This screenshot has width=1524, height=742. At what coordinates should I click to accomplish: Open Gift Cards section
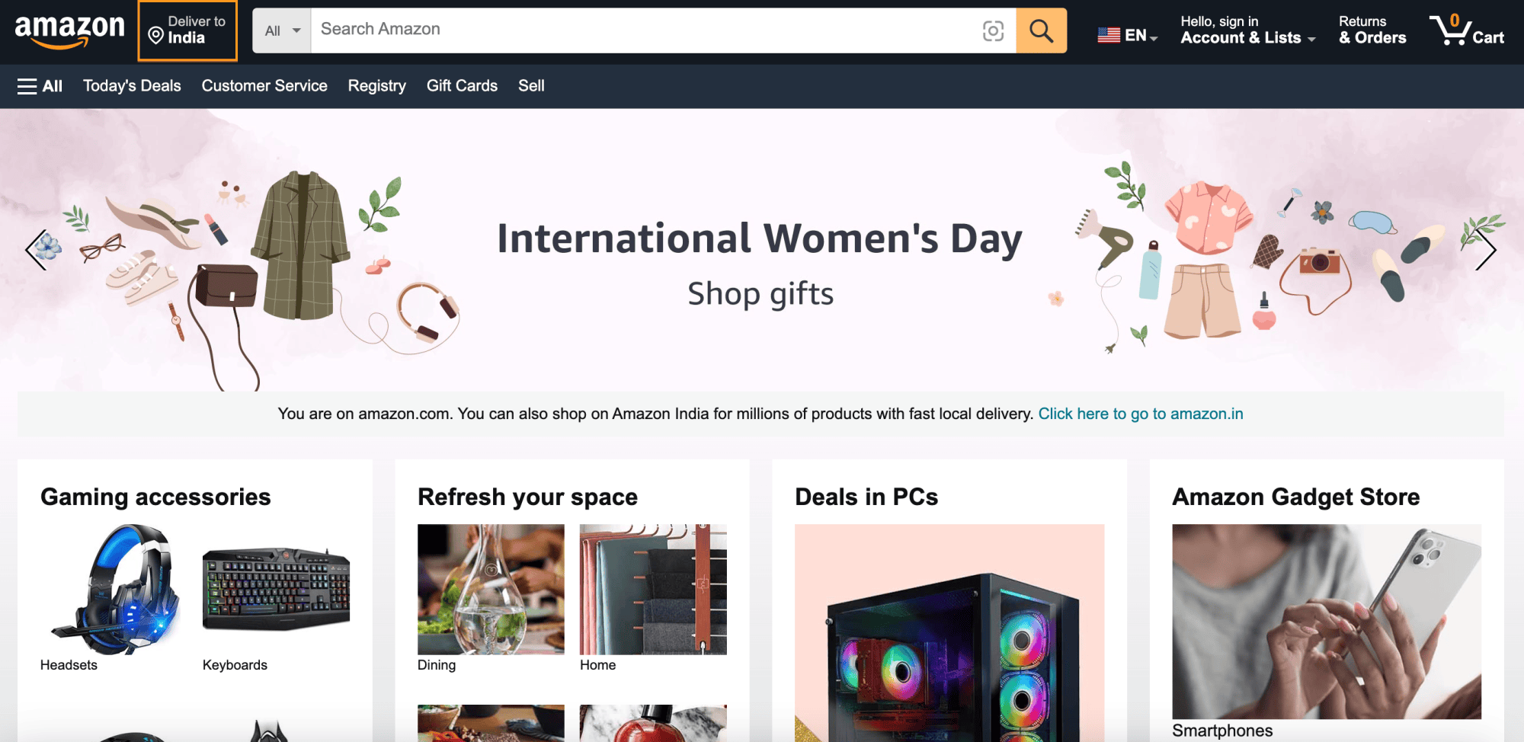(x=462, y=86)
